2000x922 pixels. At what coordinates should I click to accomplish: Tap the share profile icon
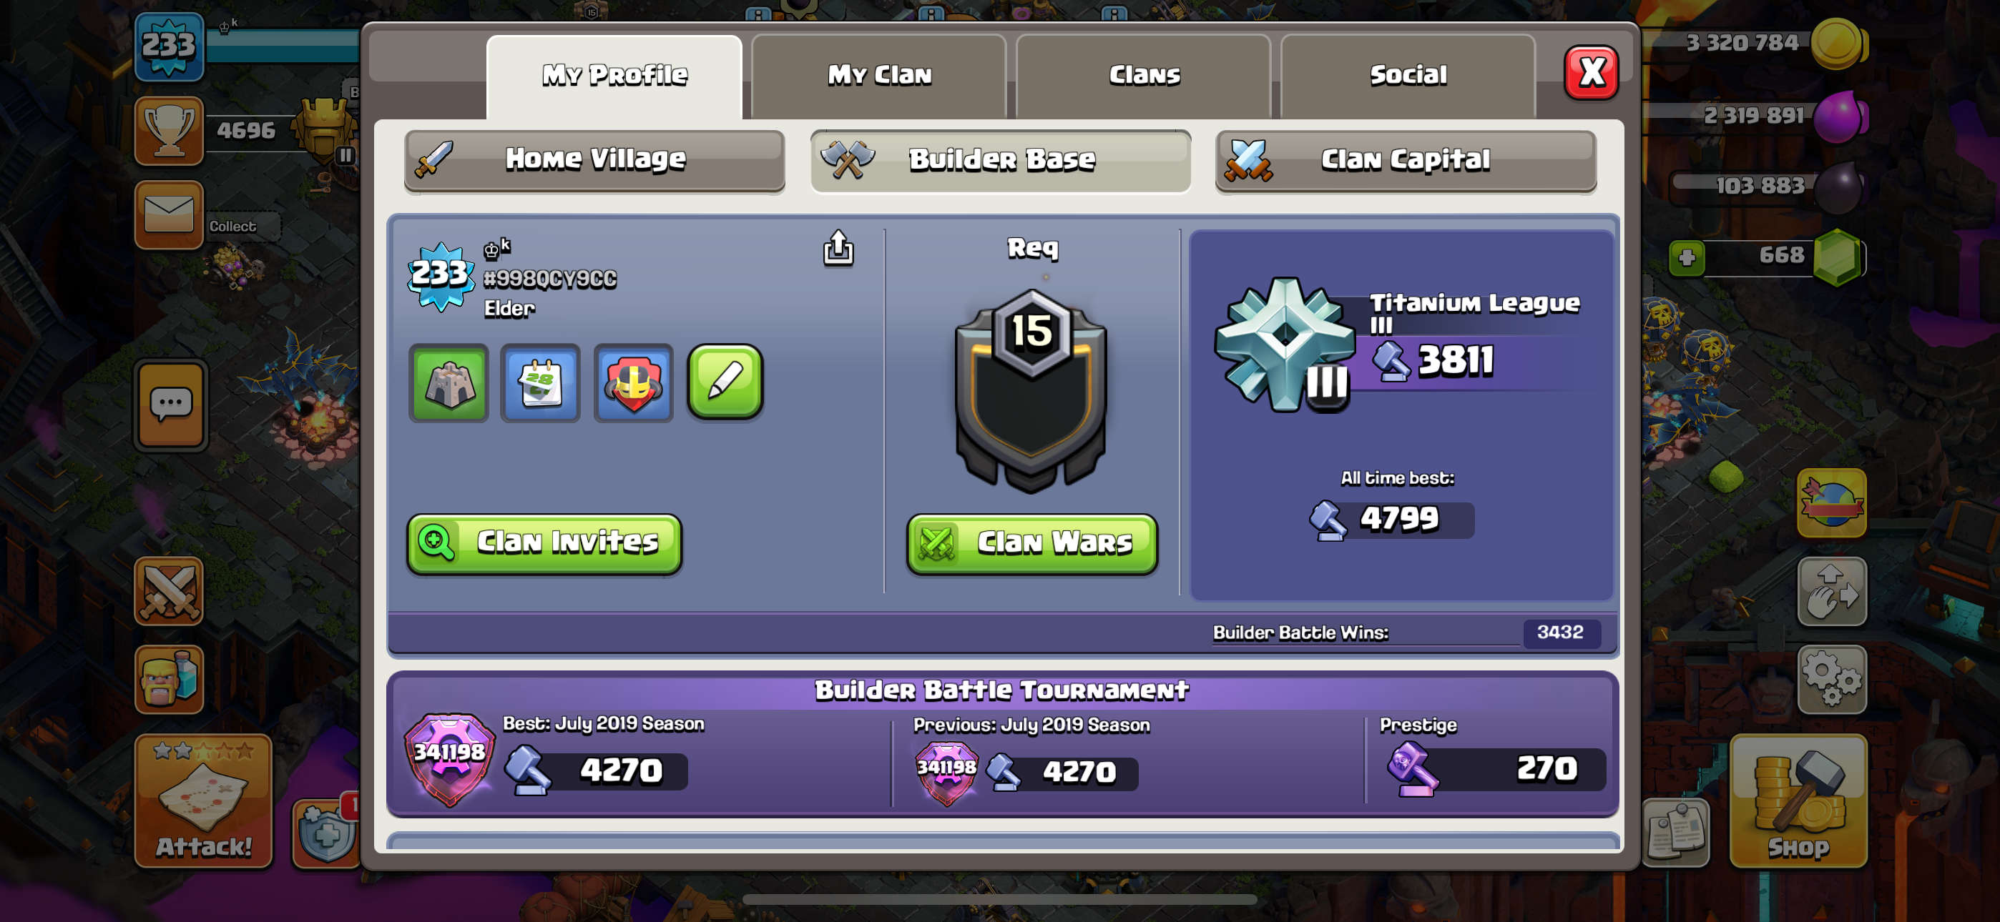click(x=838, y=248)
